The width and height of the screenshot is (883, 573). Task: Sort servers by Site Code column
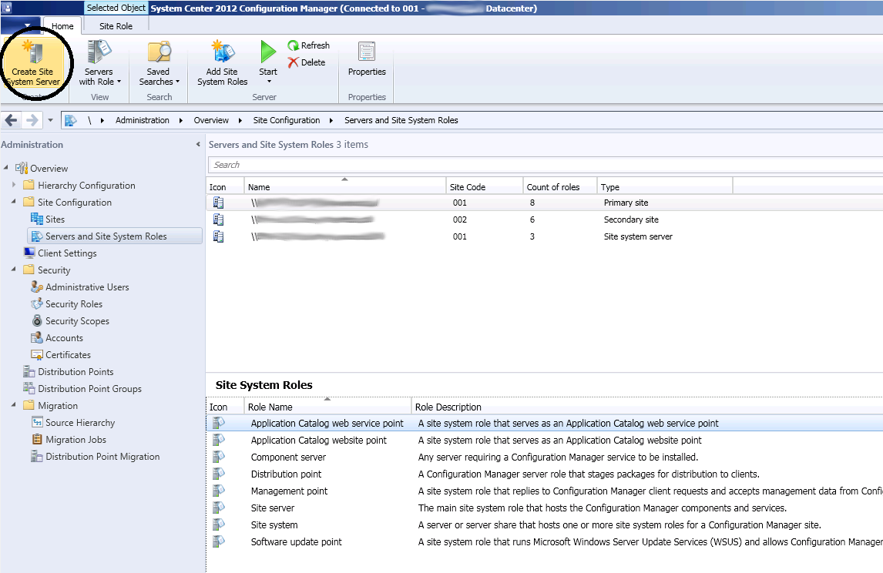click(485, 186)
